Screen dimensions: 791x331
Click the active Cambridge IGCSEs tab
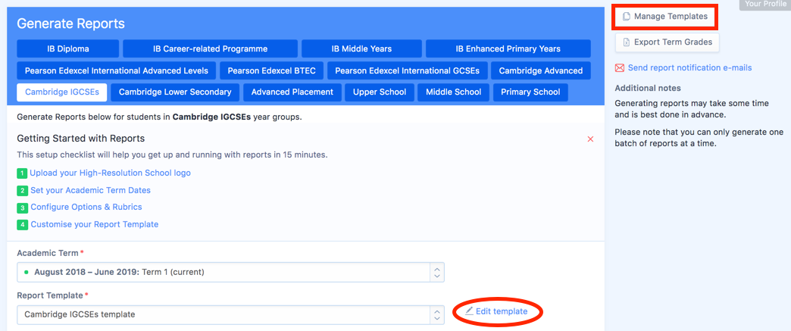[x=62, y=92]
